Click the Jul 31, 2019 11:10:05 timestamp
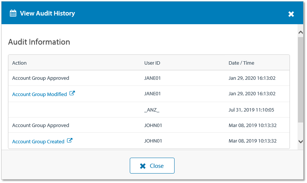Screen dimensions: 307x183 click(x=251, y=110)
